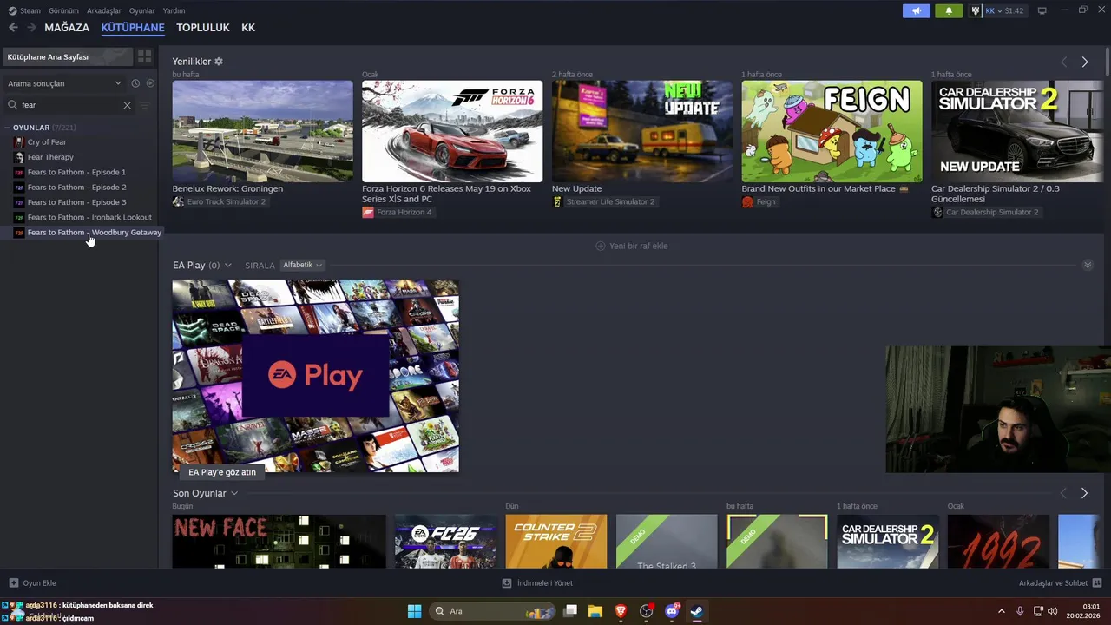Select Fears to Fathom - Episode 2
This screenshot has width=1111, height=625.
(x=76, y=187)
